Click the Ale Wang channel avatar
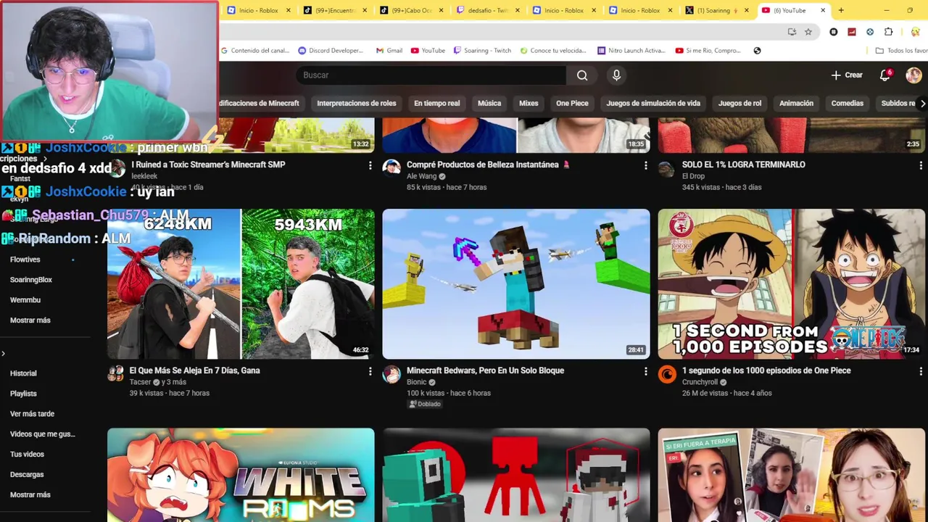 pyautogui.click(x=391, y=168)
